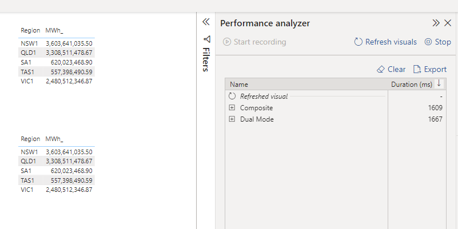The width and height of the screenshot is (458, 229).
Task: Click Region header in the top table
Action: point(30,30)
